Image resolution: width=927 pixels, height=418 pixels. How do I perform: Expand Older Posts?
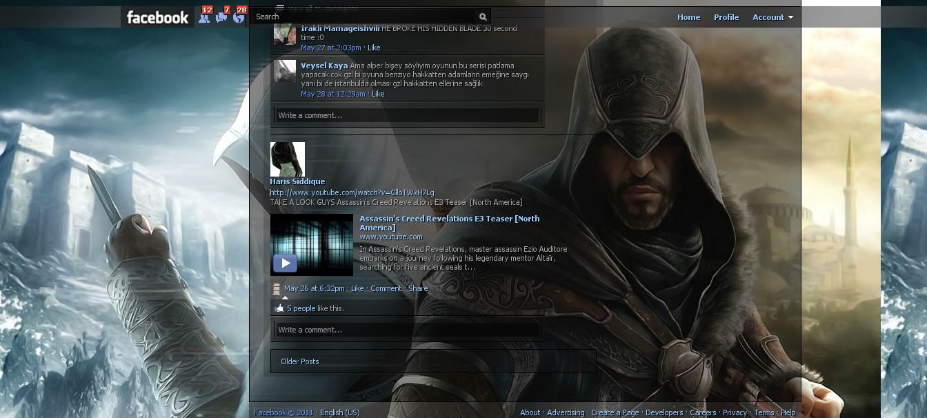tap(299, 361)
